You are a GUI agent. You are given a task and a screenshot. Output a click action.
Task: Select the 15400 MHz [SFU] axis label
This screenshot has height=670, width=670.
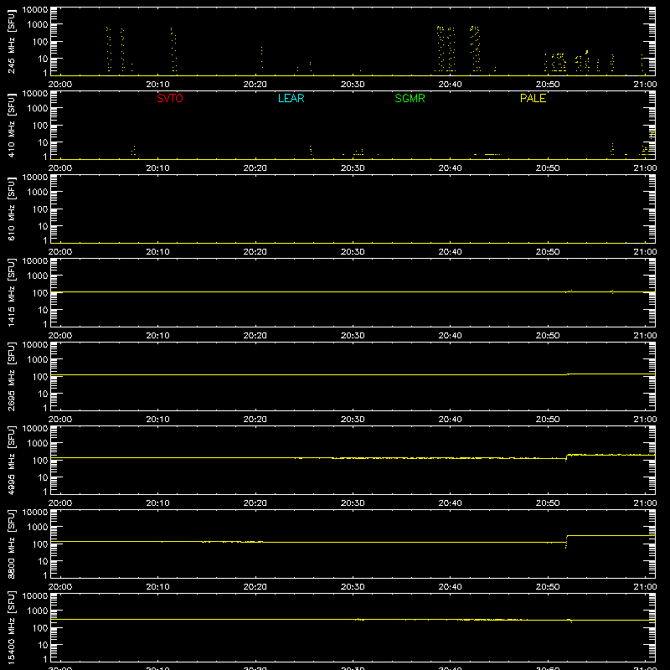pos(12,627)
